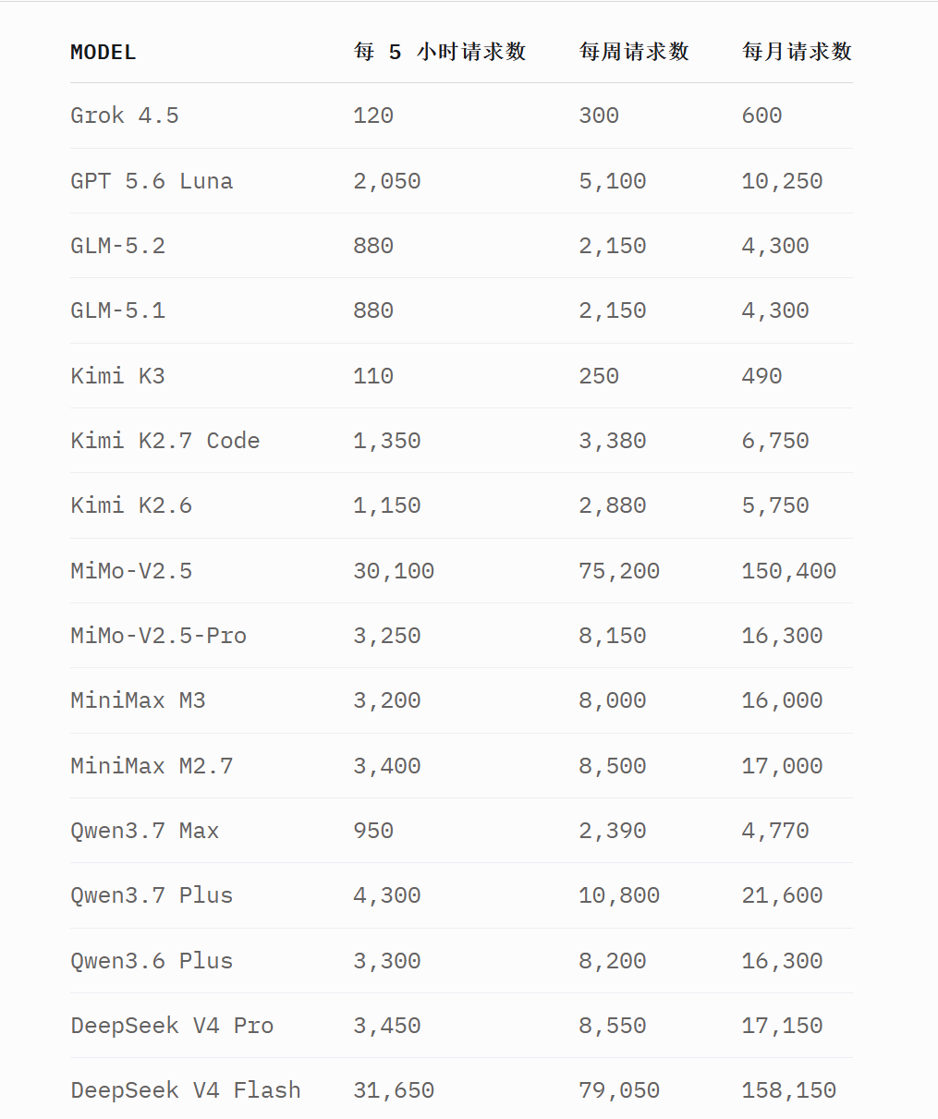The image size is (938, 1119).
Task: Click the 每周请求数 column header
Action: 634,52
